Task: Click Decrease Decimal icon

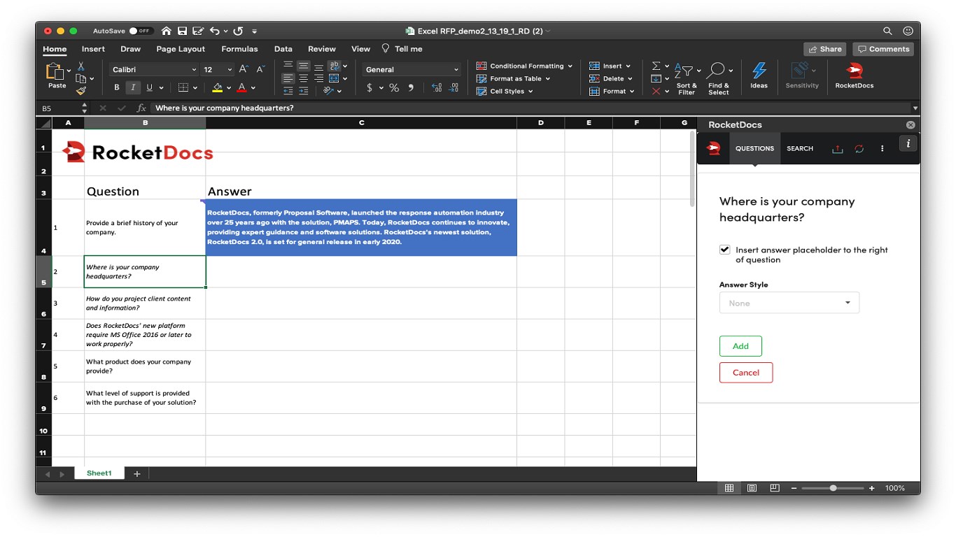Action: point(455,87)
